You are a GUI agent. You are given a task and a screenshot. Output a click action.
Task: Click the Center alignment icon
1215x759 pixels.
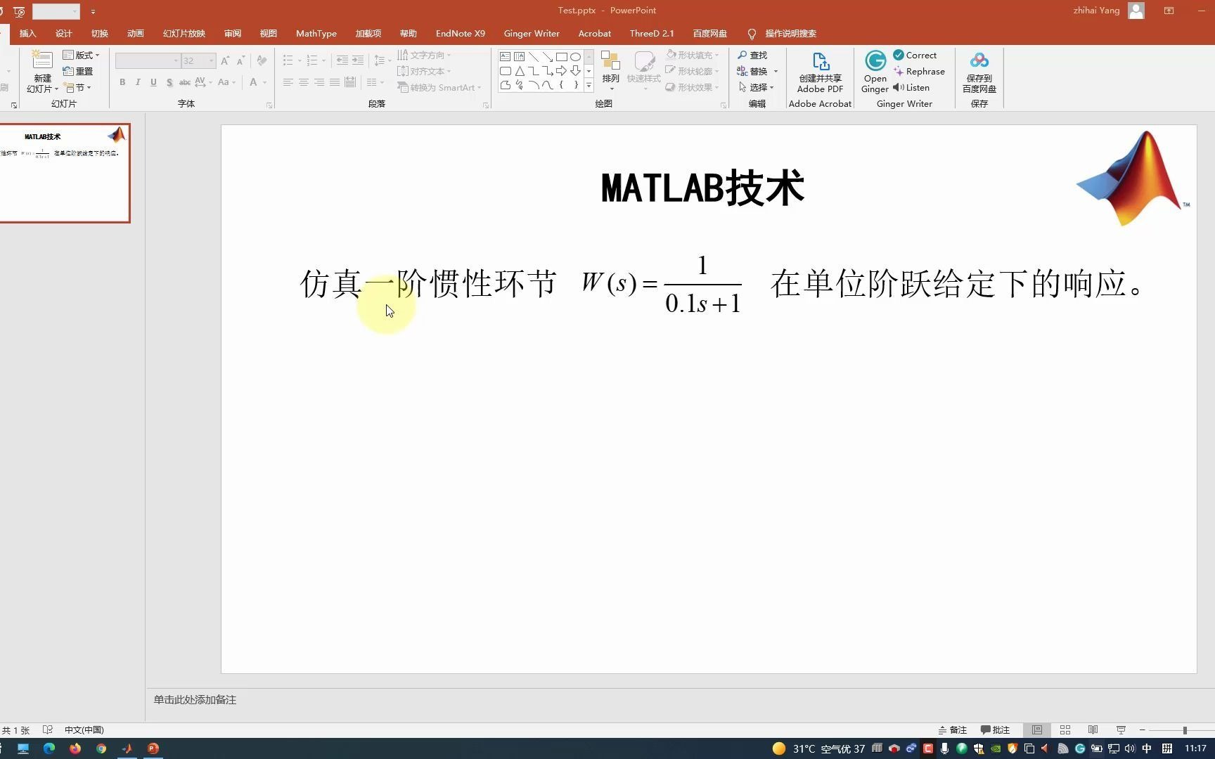tap(304, 82)
